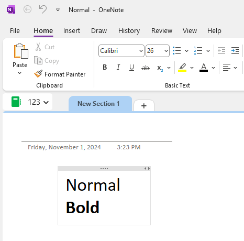The image size is (244, 241).
Task: Open Customize Quick Access Toolbar dropdown
Action: point(58,9)
